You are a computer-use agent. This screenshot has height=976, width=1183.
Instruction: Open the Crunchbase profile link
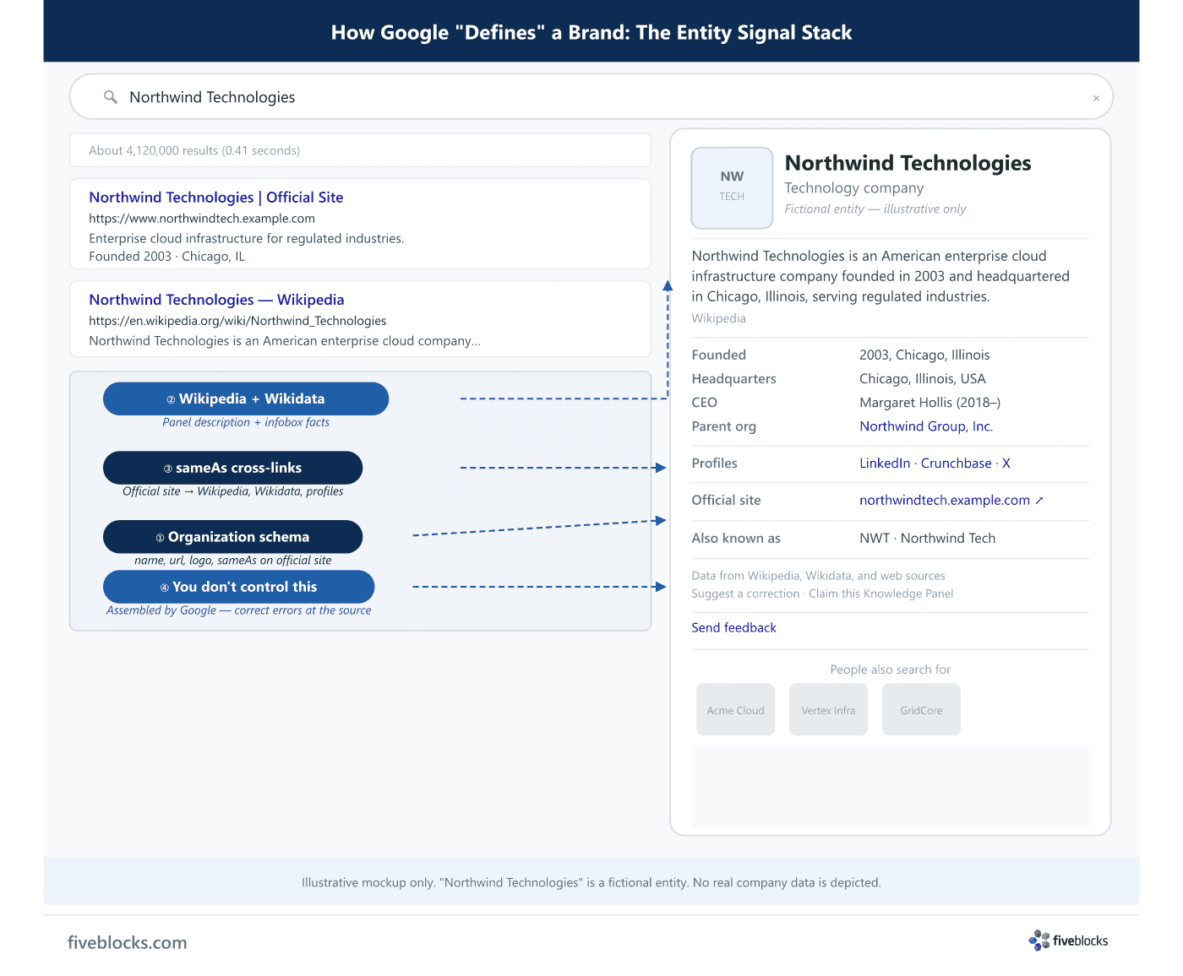point(956,464)
